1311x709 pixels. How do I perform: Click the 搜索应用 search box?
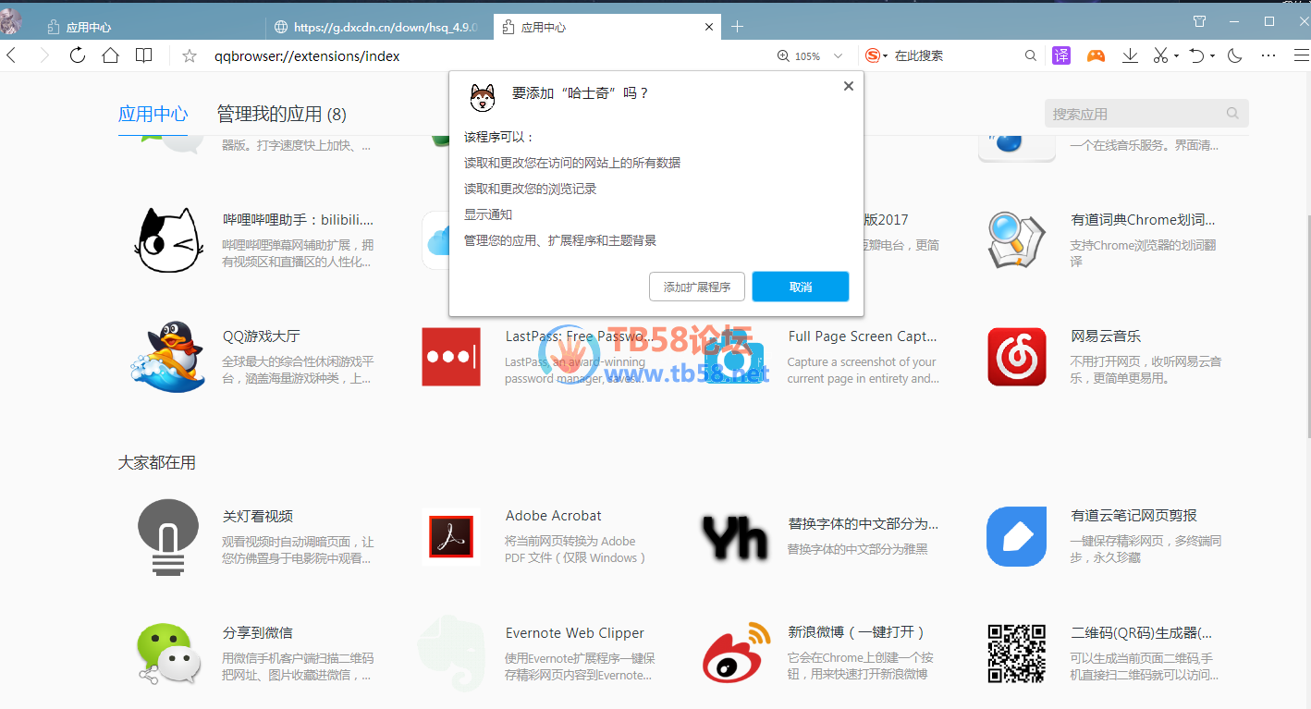pos(1146,114)
